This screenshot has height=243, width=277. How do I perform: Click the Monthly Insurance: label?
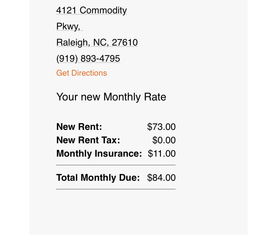tap(99, 154)
